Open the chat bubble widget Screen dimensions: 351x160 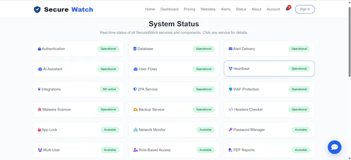click(x=334, y=147)
